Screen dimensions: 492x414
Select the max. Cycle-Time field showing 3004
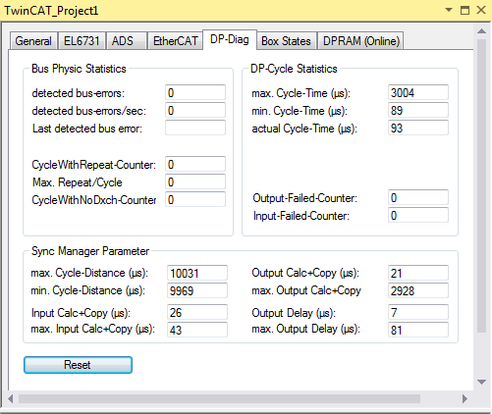tap(418, 93)
